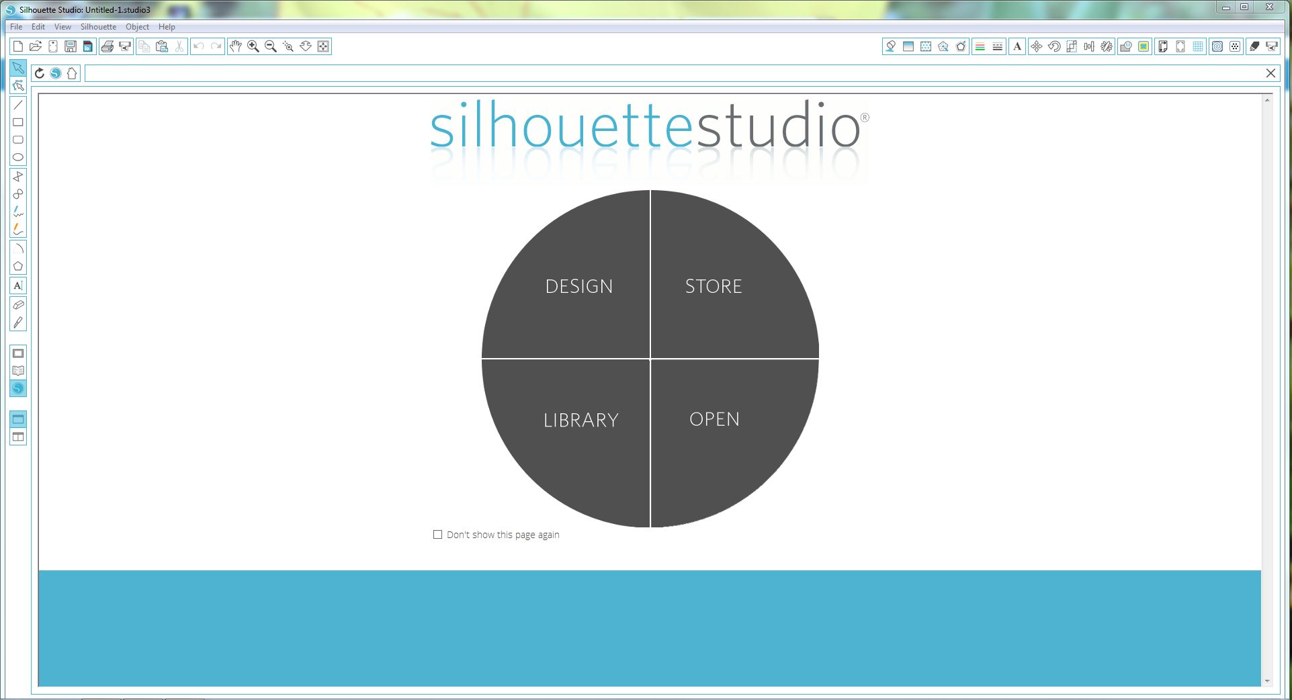Click the Grid settings icon
The image size is (1292, 700).
[1198, 46]
